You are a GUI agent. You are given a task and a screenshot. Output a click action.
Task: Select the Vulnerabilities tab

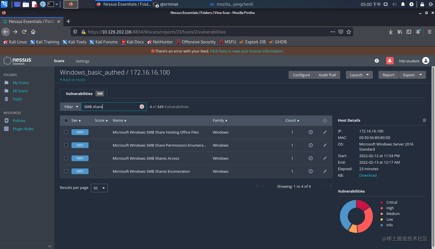tap(83, 94)
